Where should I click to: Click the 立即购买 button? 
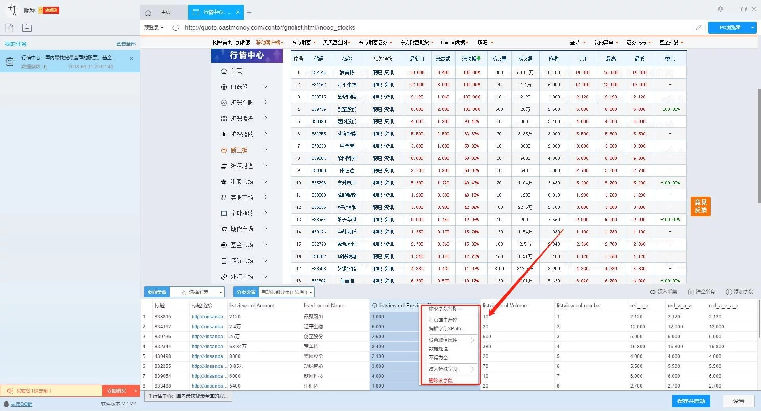coord(117,391)
